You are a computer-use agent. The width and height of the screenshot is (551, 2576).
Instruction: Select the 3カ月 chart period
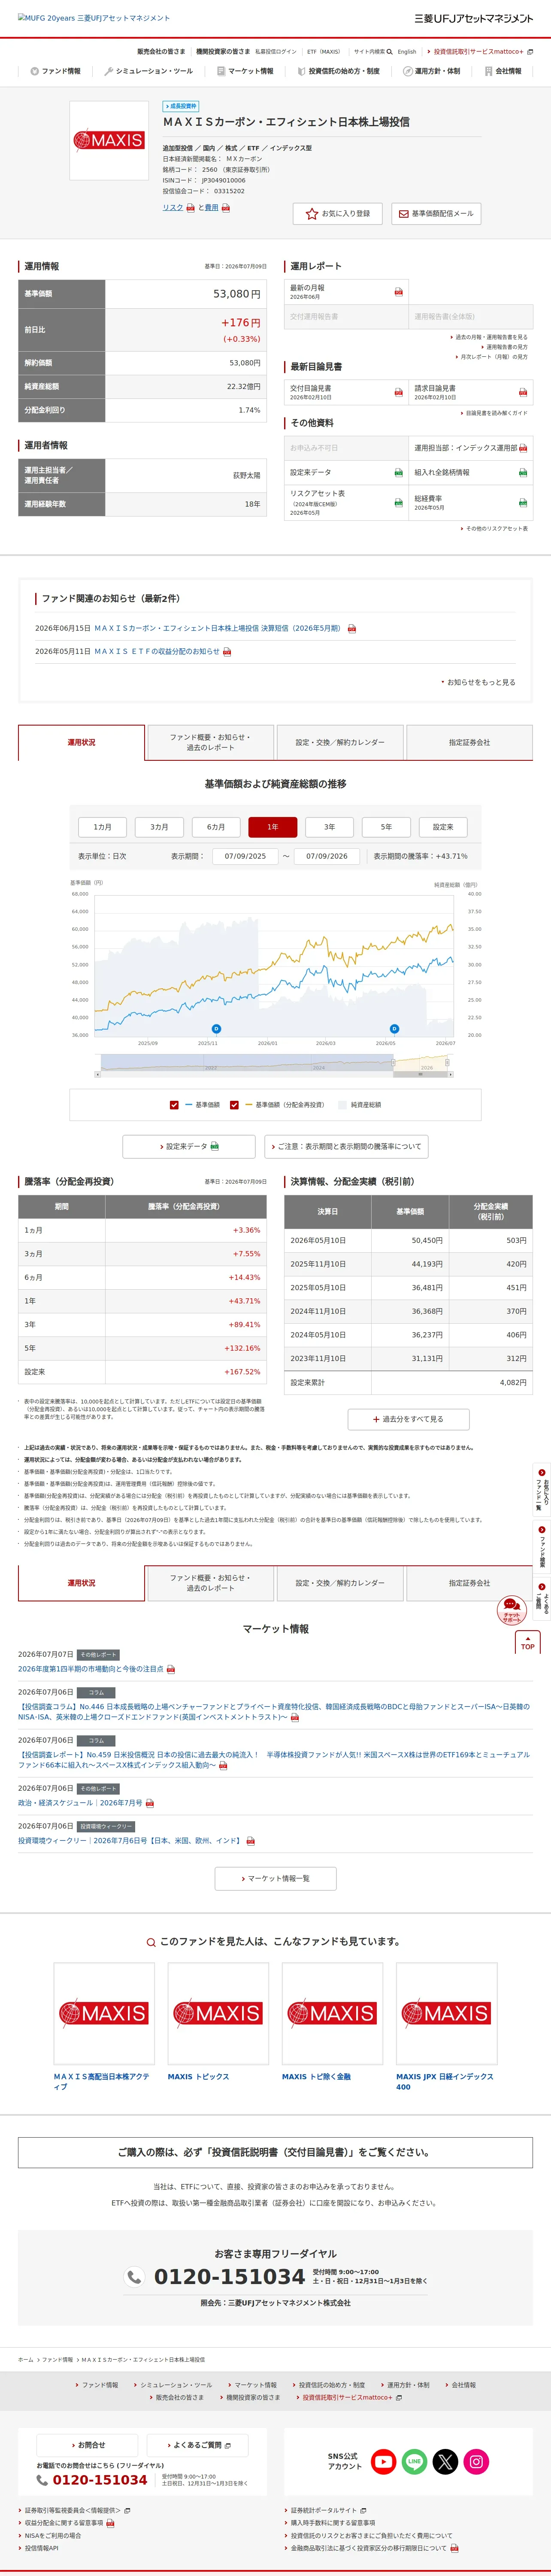(159, 827)
